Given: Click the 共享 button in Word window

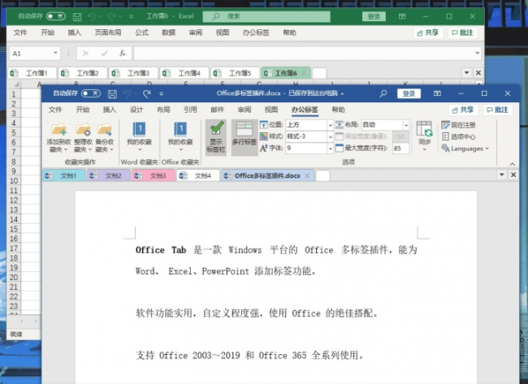Looking at the screenshot, I should tap(463, 110).
